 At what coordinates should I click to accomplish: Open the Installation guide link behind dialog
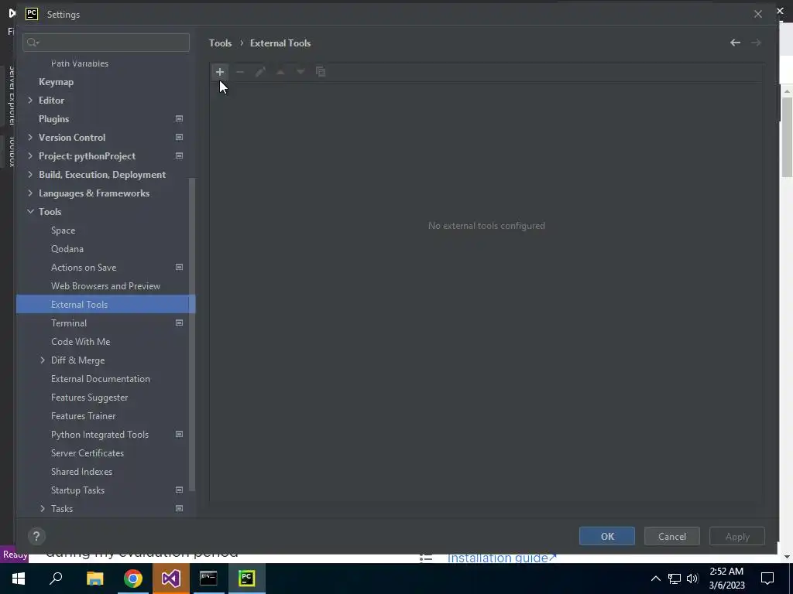pyautogui.click(x=502, y=558)
